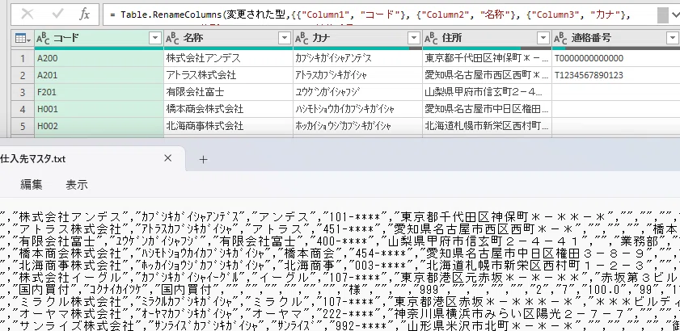Image resolution: width=680 pixels, height=331 pixels.
Task: Change data type icon of コード column
Action: tap(43, 39)
